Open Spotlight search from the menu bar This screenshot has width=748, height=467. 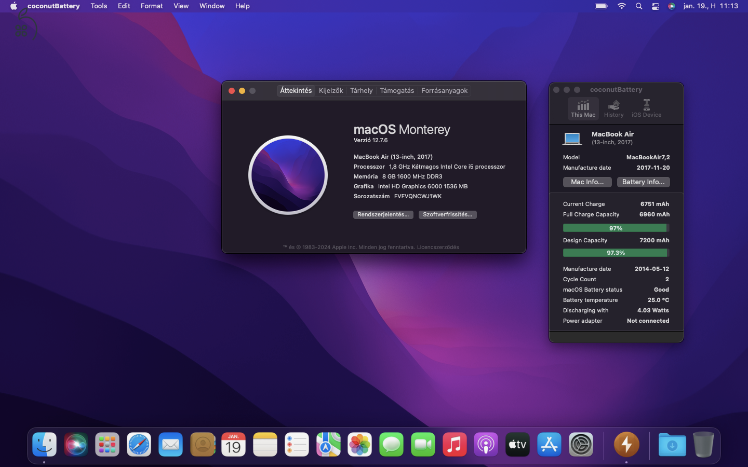pyautogui.click(x=638, y=6)
